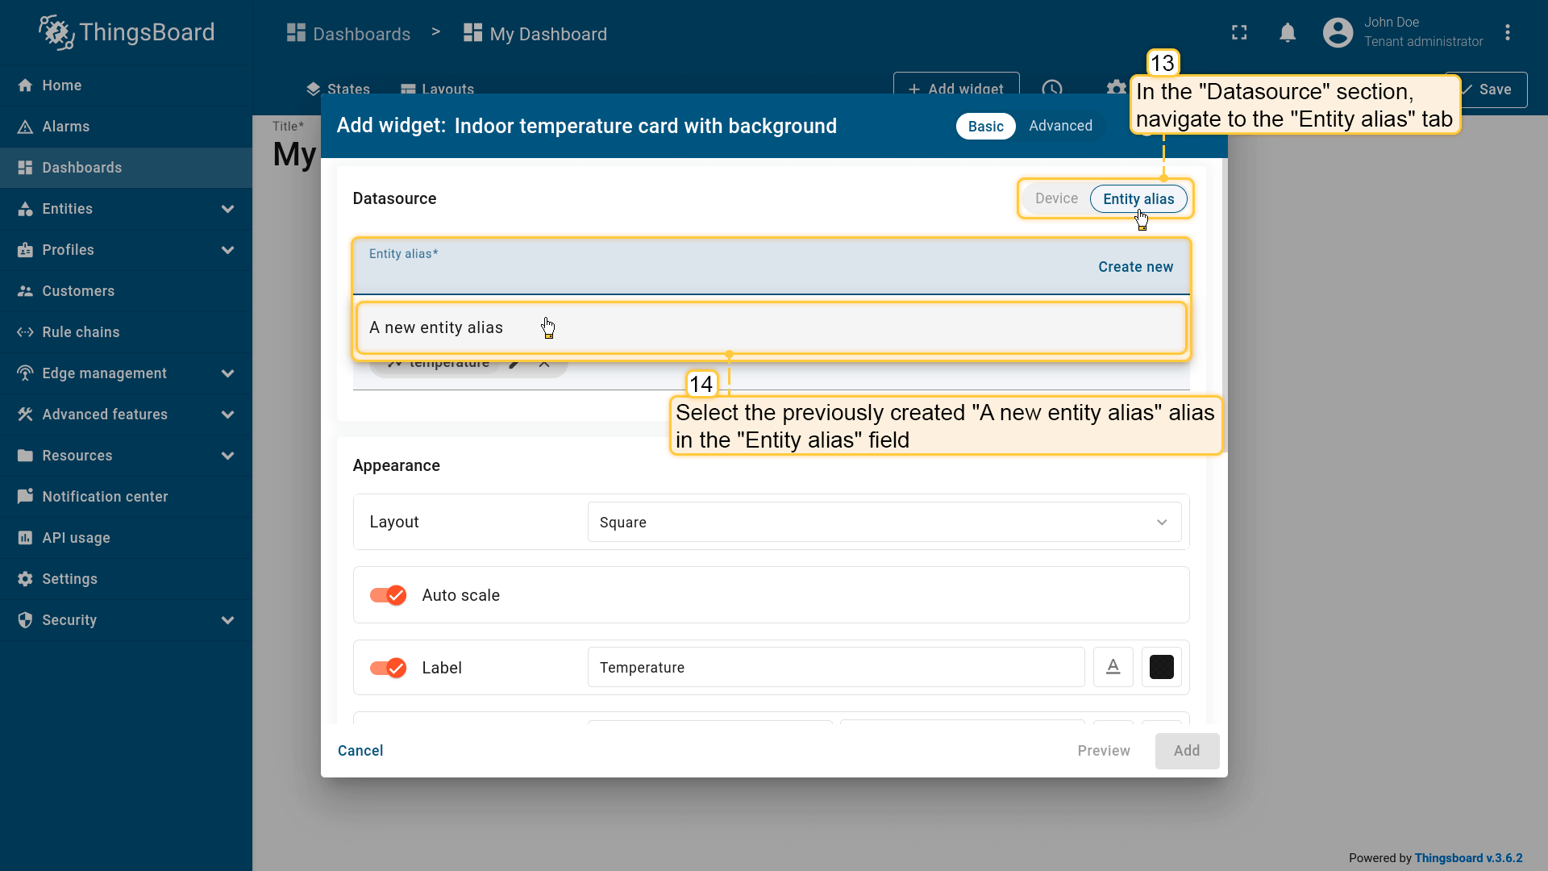The width and height of the screenshot is (1548, 871).
Task: Switch datasource to Device
Action: (x=1056, y=198)
